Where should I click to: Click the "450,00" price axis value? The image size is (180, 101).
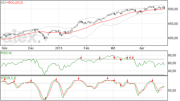coord(173,24)
